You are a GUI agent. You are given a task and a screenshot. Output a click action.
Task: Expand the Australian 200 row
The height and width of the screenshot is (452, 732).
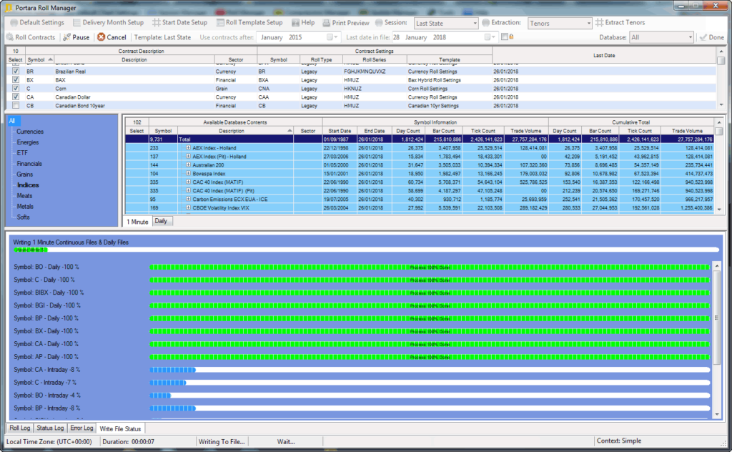(188, 164)
